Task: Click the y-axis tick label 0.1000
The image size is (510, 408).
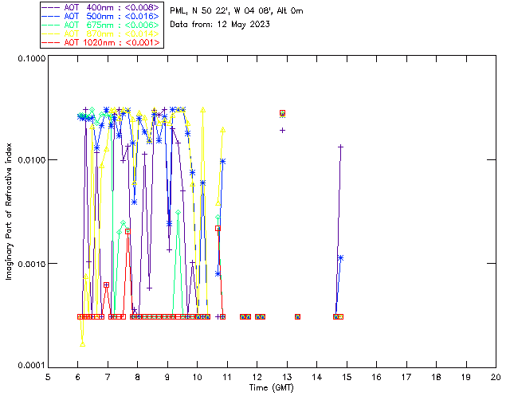Action: (32, 58)
